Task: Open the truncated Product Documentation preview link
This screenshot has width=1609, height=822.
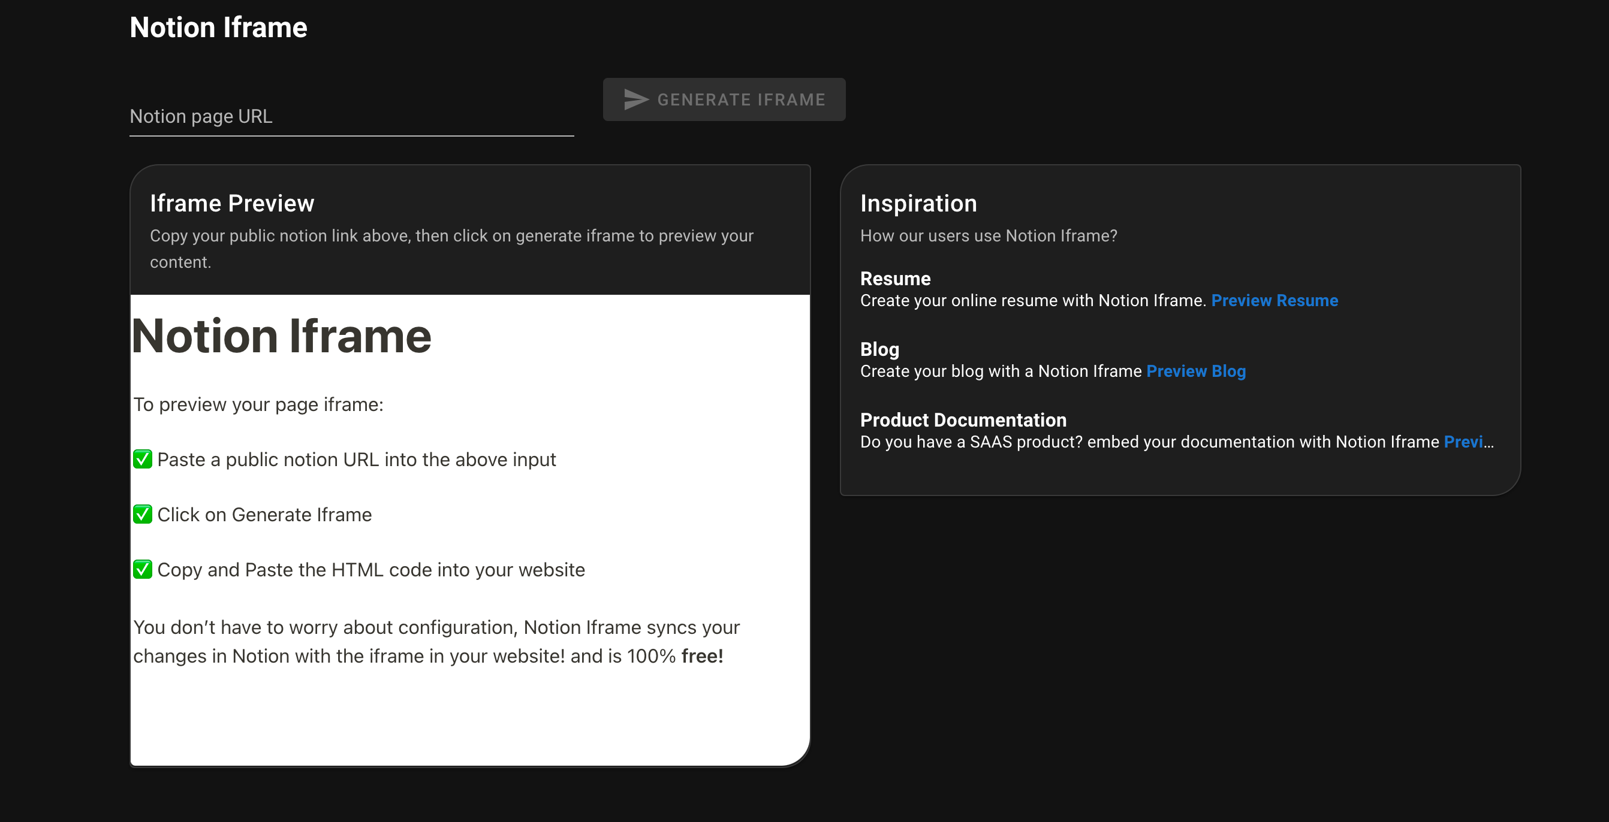Action: point(1464,442)
